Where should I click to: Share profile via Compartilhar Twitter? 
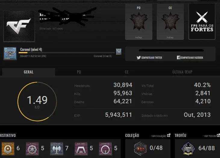coord(150,57)
